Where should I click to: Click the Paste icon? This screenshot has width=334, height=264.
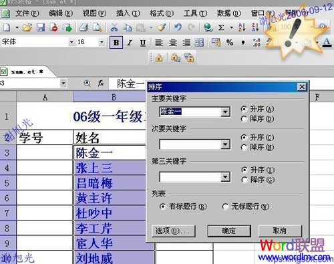(x=141, y=27)
